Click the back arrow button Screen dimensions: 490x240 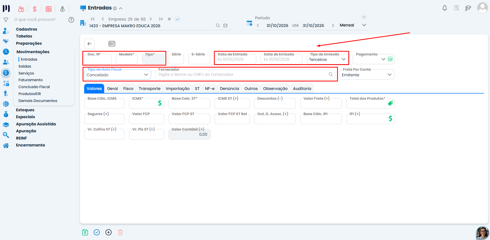pos(90,44)
